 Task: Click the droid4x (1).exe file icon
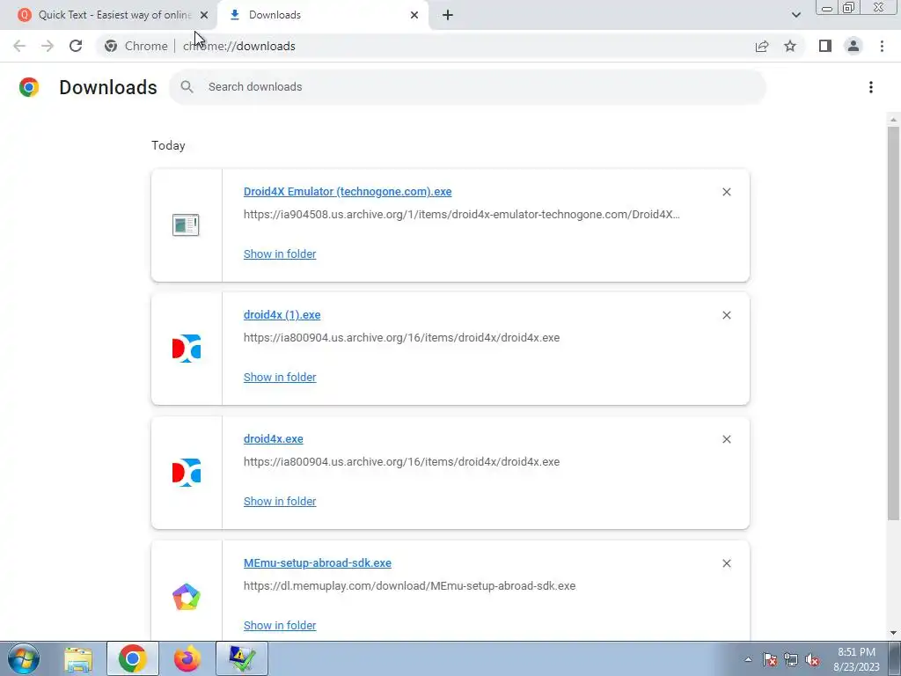[x=187, y=349]
